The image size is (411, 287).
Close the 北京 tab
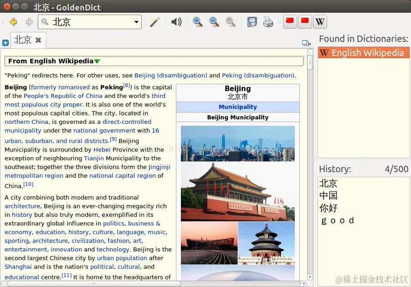pos(38,40)
